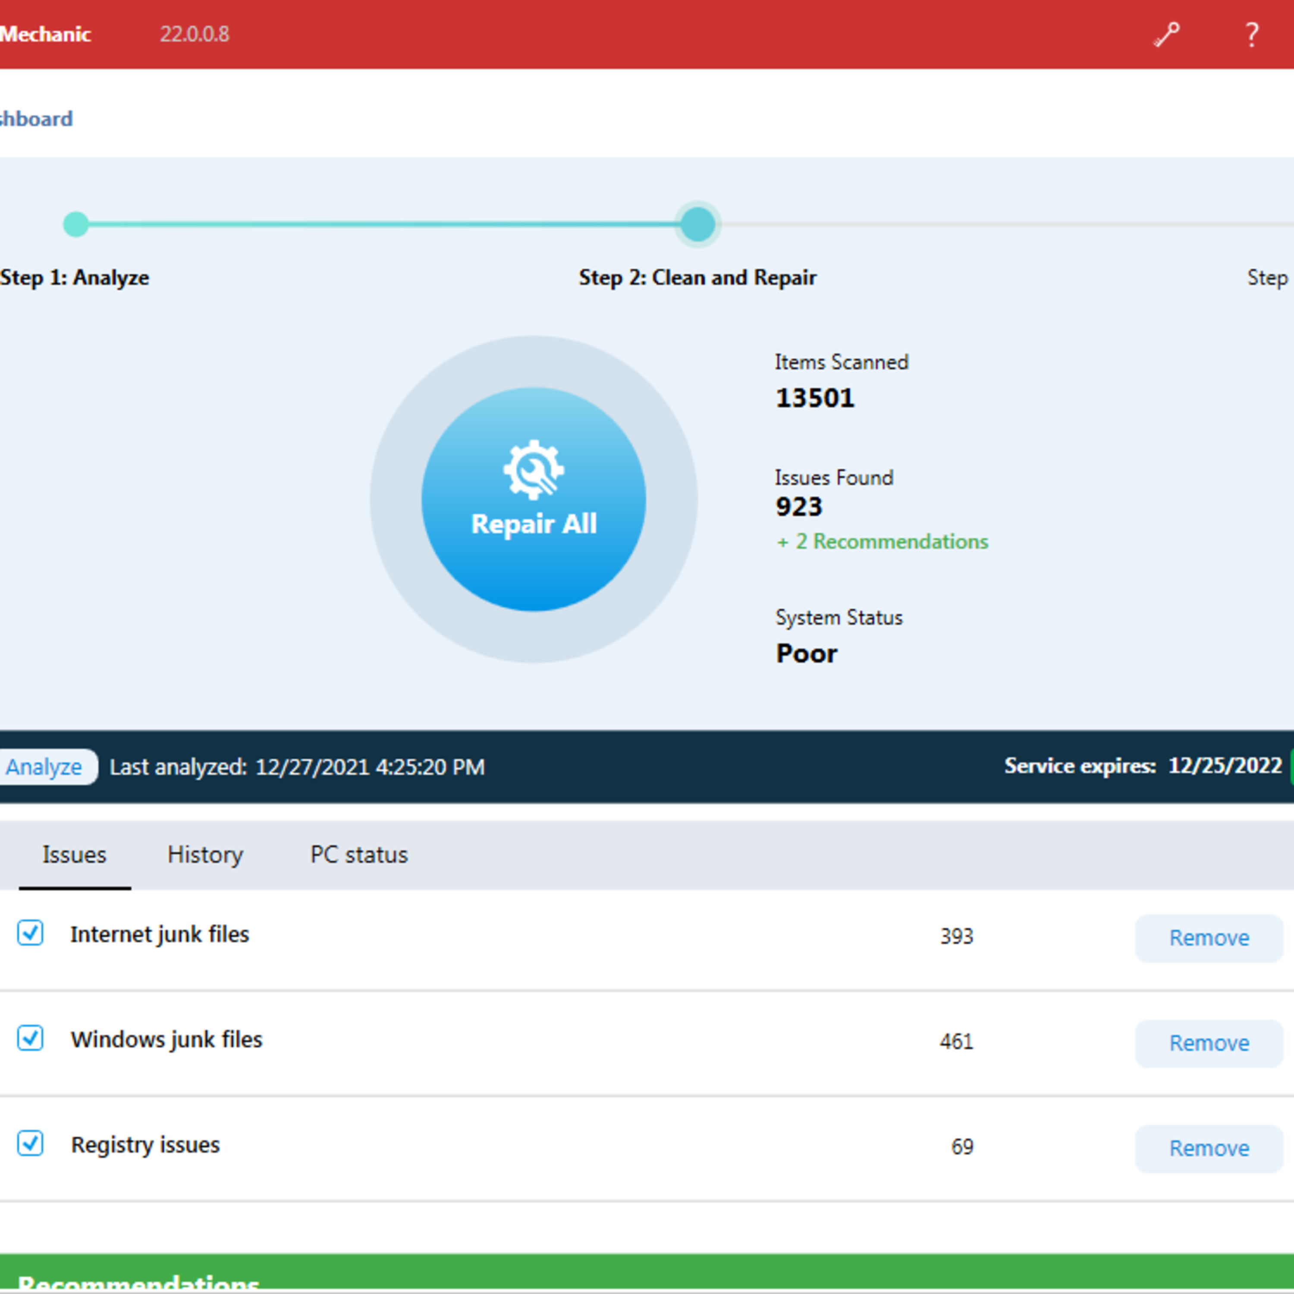Image resolution: width=1294 pixels, height=1294 pixels.
Task: Open the PC status tab
Action: tap(359, 854)
